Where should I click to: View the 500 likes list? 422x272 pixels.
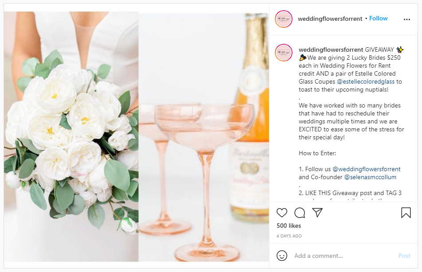289,226
